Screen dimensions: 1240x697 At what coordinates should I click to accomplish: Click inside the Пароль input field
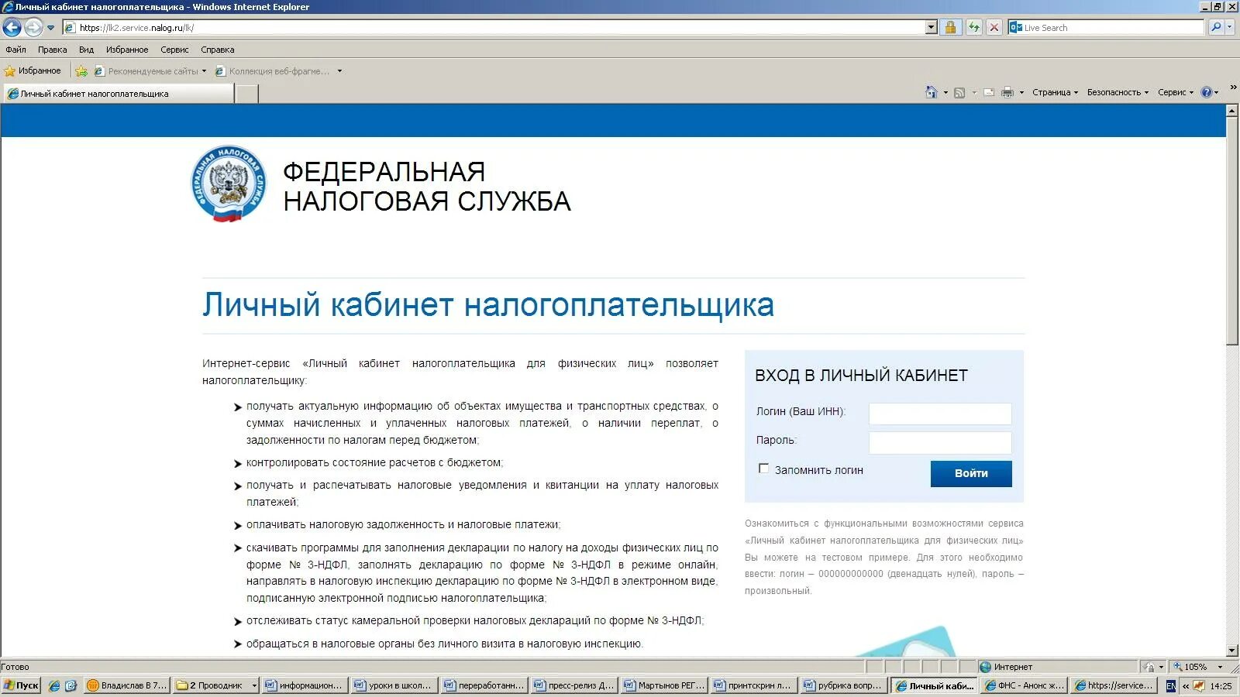[939, 442]
